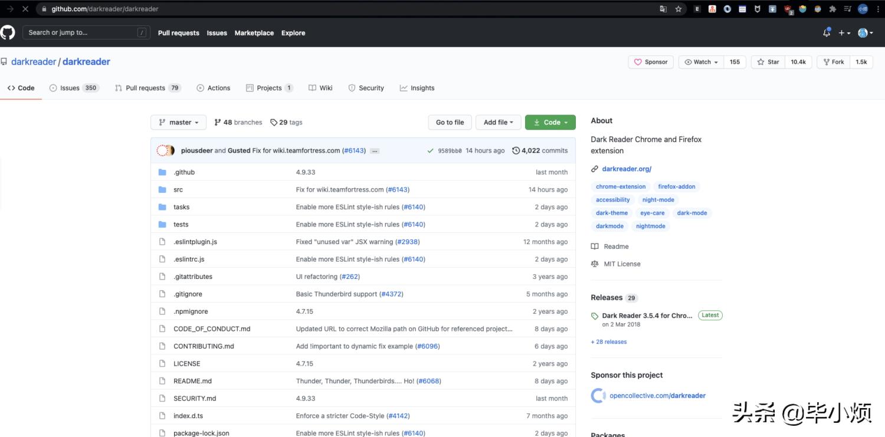
Task: Click the Go to file button
Action: coord(450,122)
